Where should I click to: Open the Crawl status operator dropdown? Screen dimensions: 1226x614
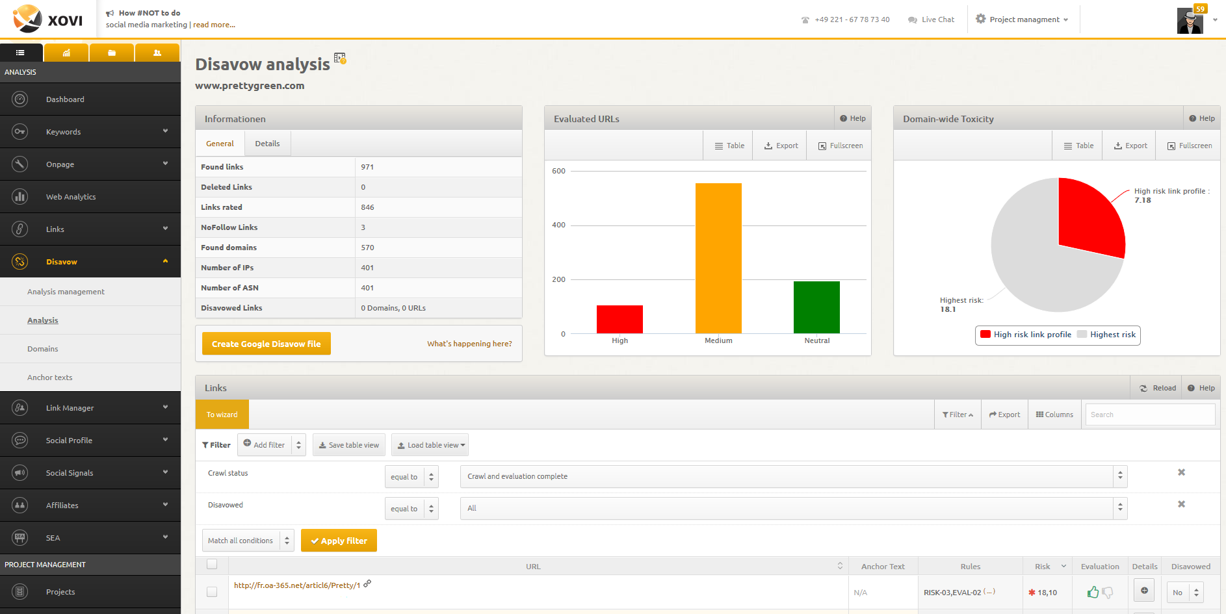(411, 477)
